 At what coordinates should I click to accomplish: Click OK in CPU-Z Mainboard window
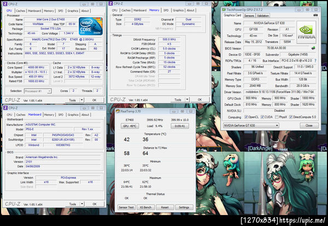tap(95, 204)
